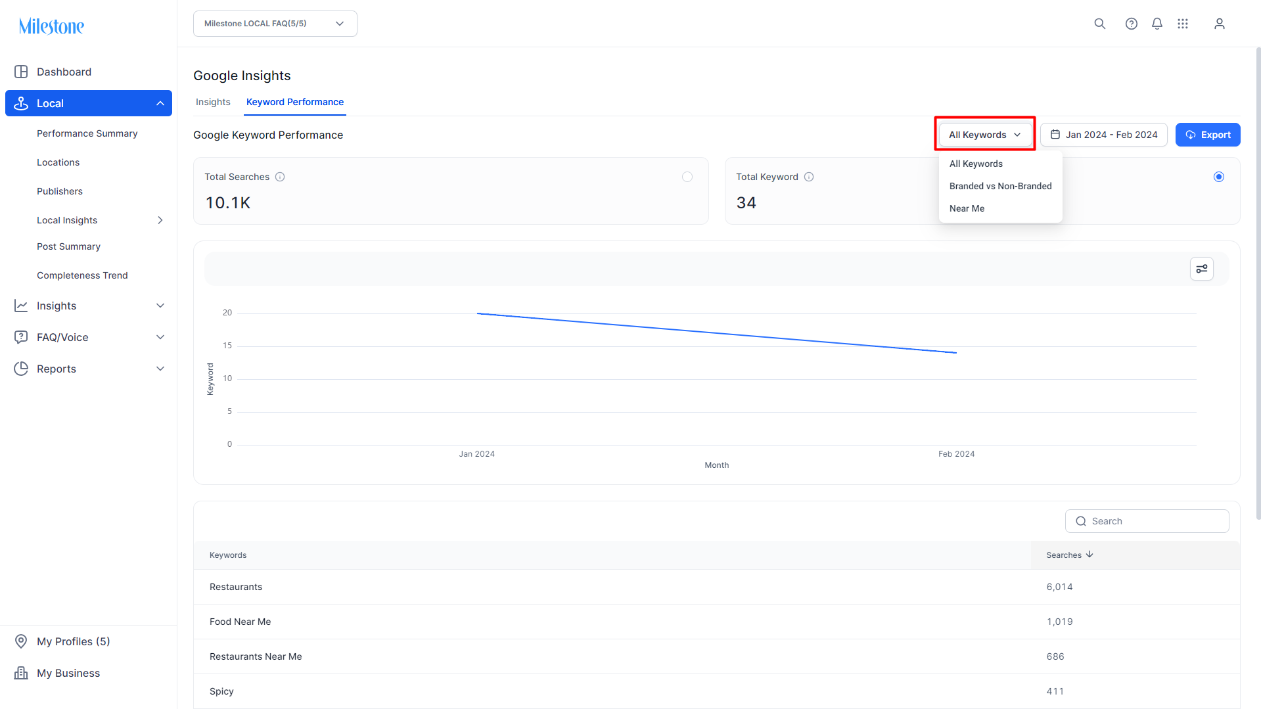The height and width of the screenshot is (709, 1261).
Task: Collapse the Local sidebar section
Action: 160,103
